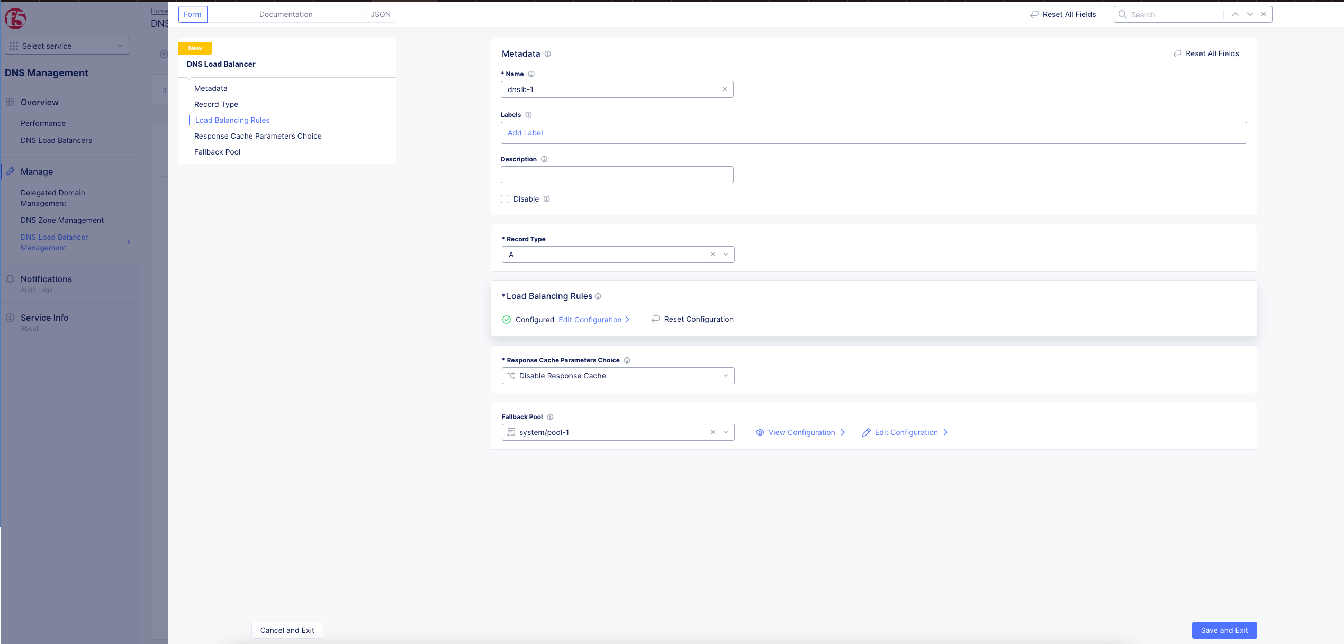Open the Record Type dropdown

pyautogui.click(x=726, y=255)
